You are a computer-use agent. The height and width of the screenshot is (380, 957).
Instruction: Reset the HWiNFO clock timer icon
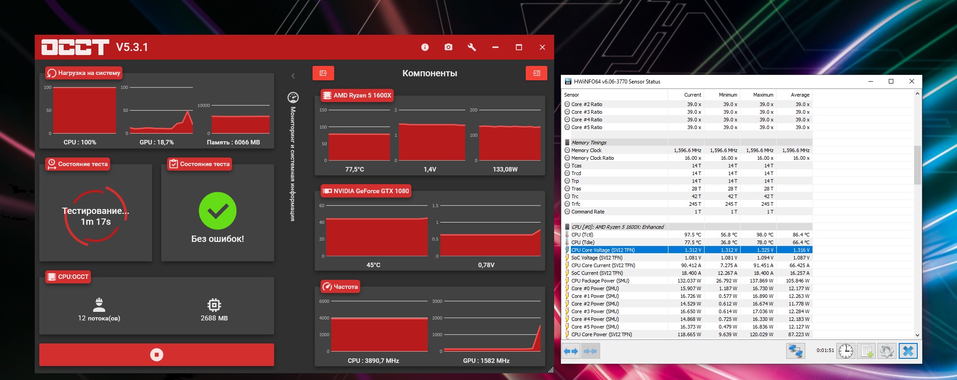[846, 351]
